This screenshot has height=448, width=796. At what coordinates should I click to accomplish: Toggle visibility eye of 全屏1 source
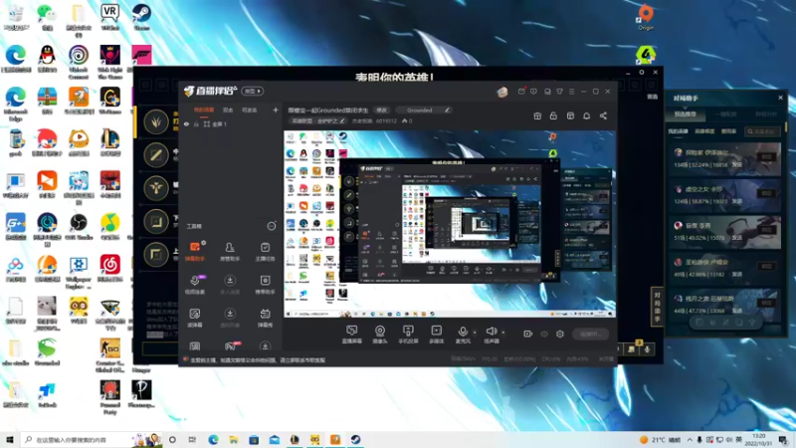(x=186, y=123)
